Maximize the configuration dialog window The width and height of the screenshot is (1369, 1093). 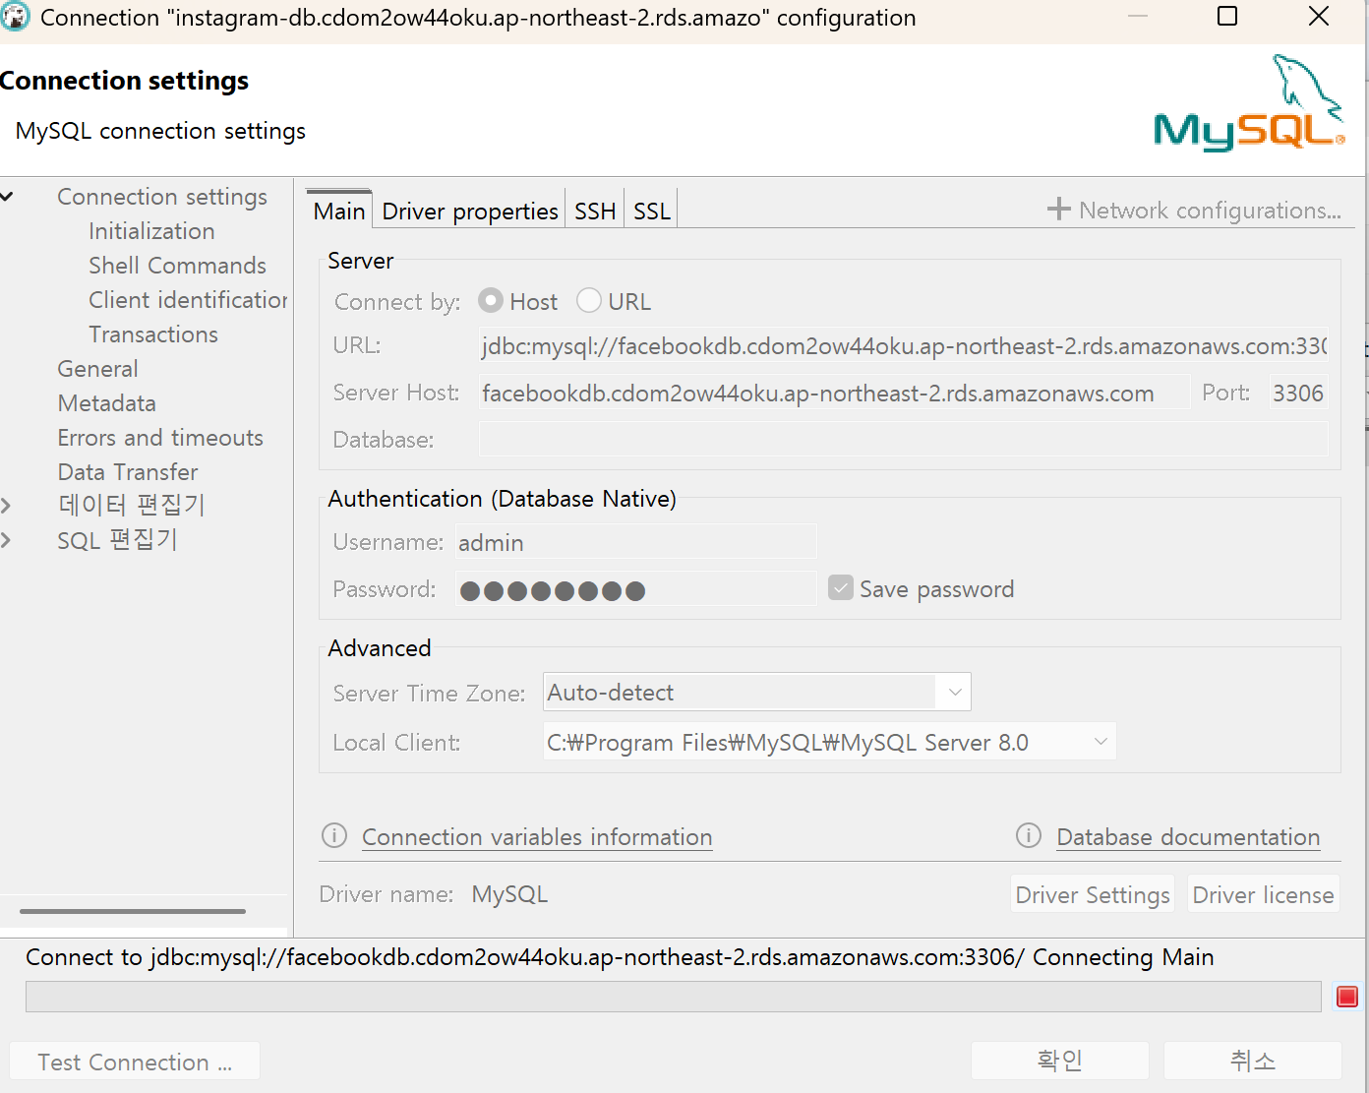(x=1227, y=17)
